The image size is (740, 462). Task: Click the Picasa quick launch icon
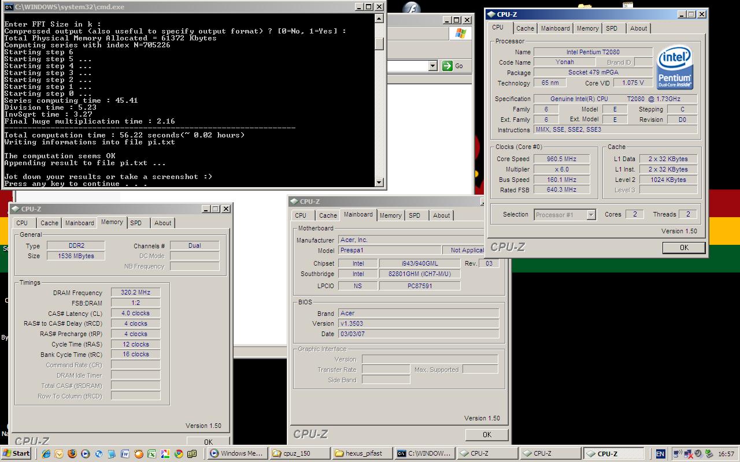point(165,454)
